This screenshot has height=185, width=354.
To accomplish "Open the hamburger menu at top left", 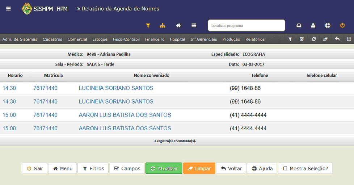I will tap(8, 9).
